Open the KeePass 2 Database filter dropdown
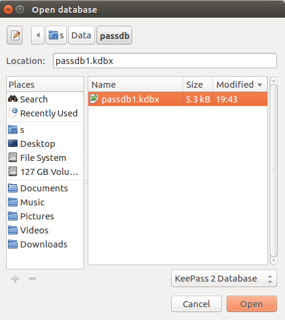Image resolution: width=285 pixels, height=320 pixels. click(224, 279)
